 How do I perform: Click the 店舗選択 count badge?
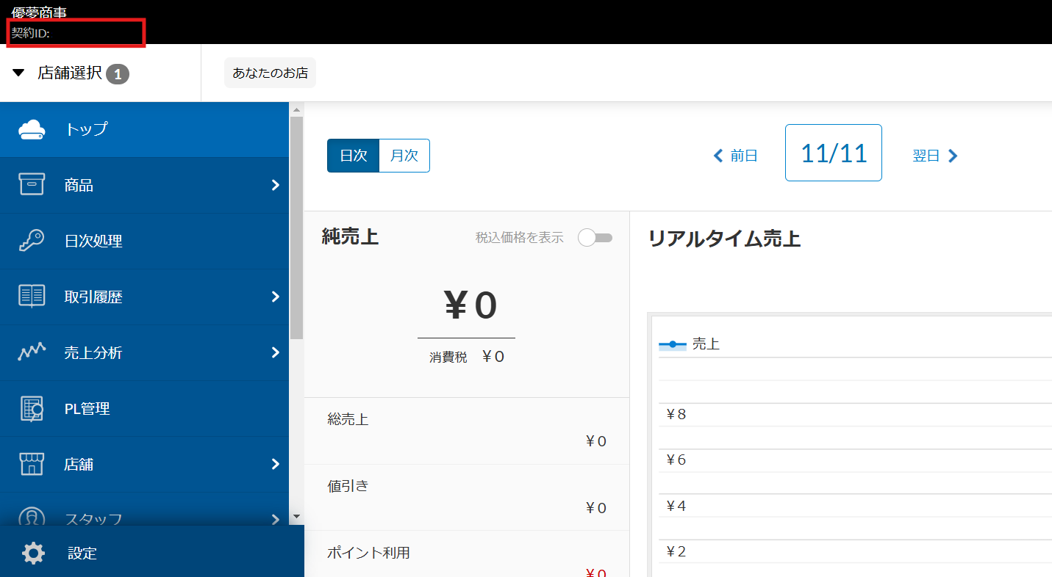point(118,73)
